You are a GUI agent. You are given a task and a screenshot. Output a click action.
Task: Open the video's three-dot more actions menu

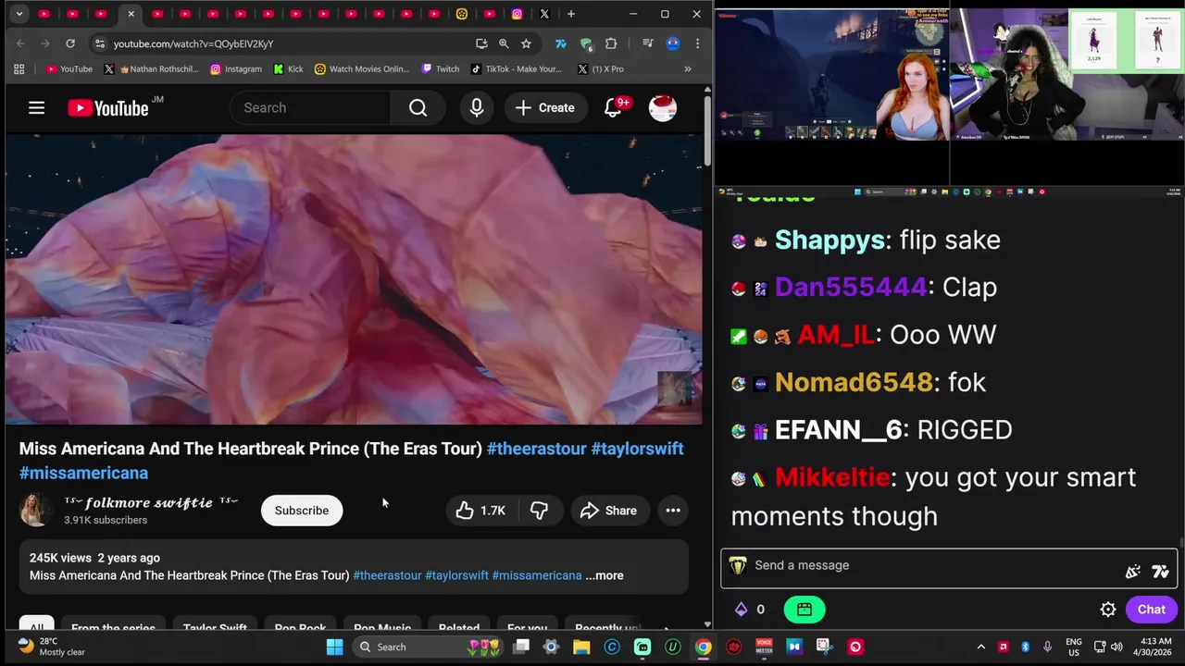point(673,511)
